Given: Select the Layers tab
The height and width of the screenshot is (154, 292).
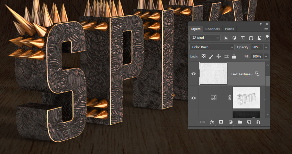Looking at the screenshot, I should point(195,29).
